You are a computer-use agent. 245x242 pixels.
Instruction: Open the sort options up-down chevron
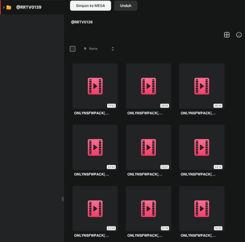[113, 49]
